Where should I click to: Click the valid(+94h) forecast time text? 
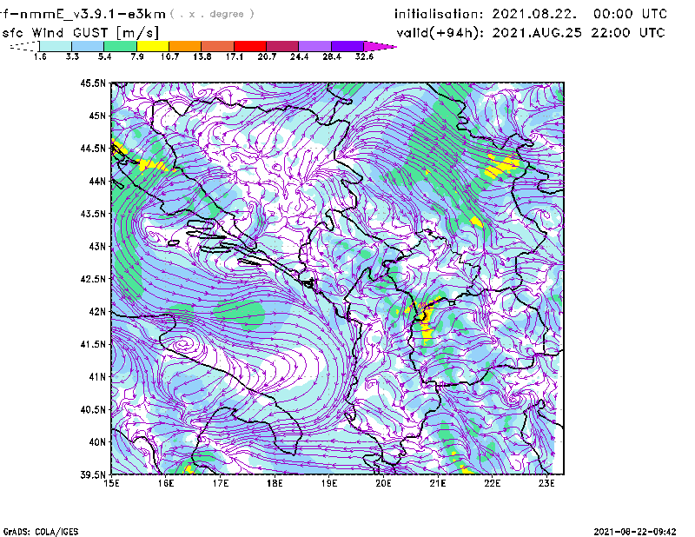point(531,32)
